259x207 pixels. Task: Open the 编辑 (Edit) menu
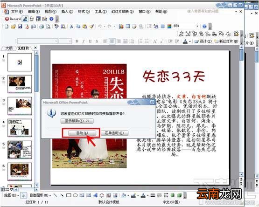[x=34, y=12]
